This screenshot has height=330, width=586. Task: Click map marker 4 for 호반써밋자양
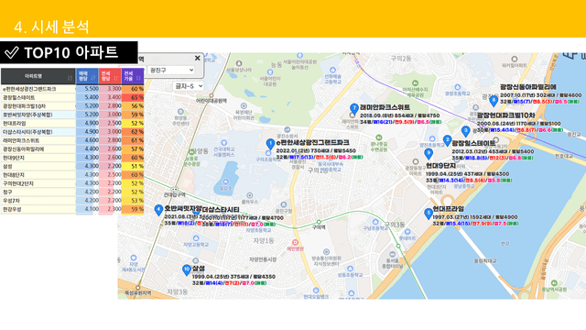(x=158, y=210)
